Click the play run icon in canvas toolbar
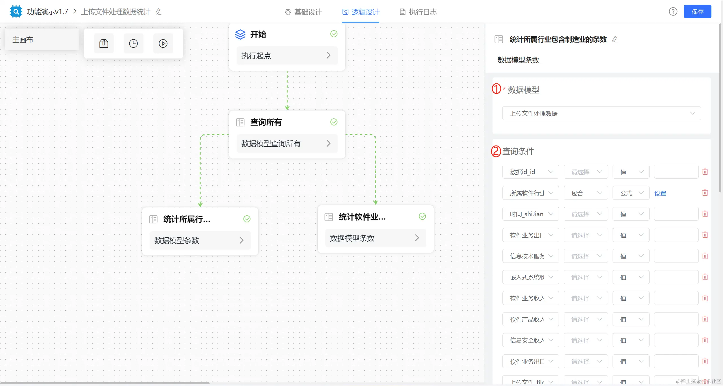The image size is (723, 386). 163,44
